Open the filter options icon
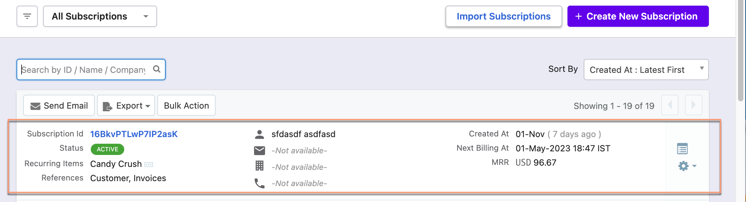This screenshot has width=746, height=202. click(27, 16)
